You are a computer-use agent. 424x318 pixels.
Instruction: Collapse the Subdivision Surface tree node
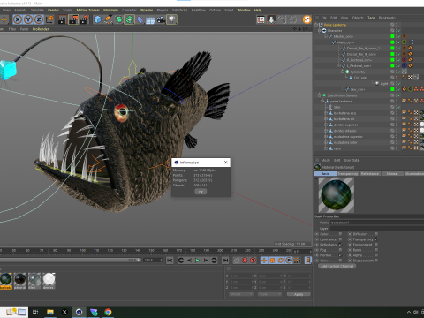point(319,95)
